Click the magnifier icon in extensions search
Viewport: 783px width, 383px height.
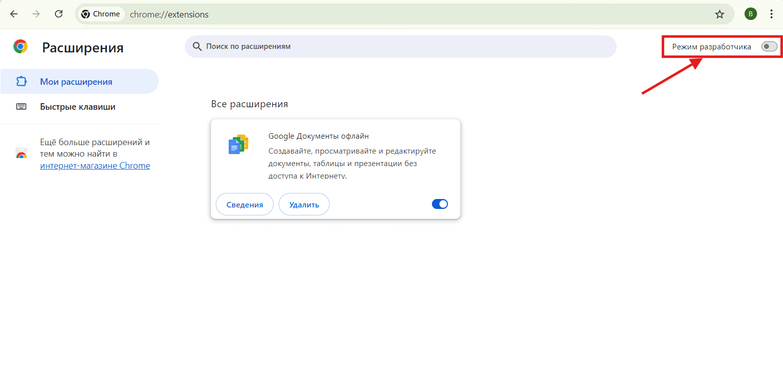tap(197, 46)
